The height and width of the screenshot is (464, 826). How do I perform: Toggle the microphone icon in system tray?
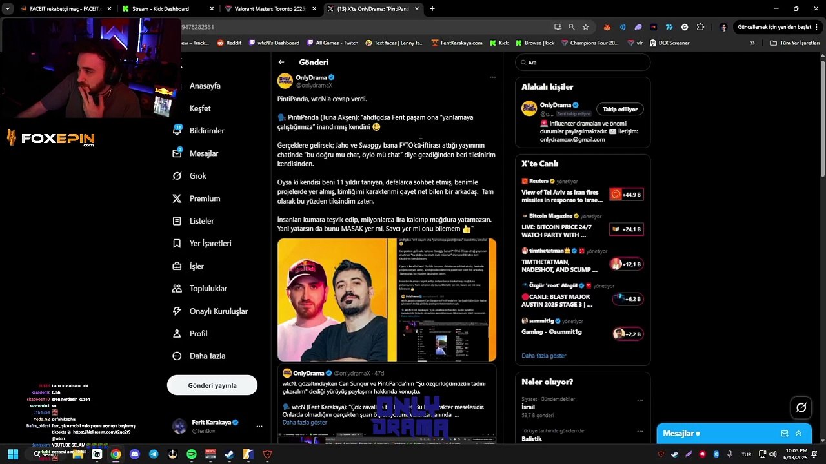(729, 454)
